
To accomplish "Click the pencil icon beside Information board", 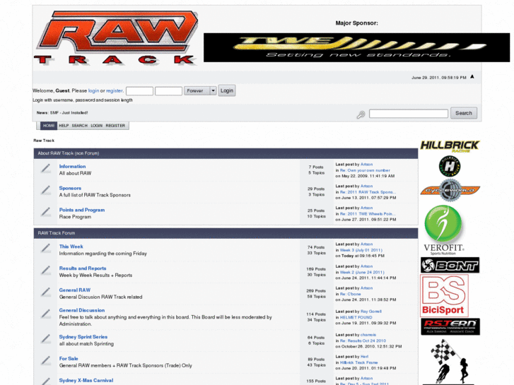I will click(x=46, y=168).
